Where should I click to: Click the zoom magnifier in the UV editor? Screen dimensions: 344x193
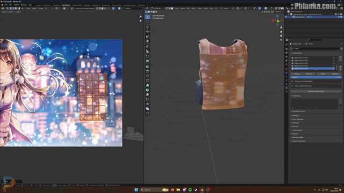pyautogui.click(x=140, y=17)
